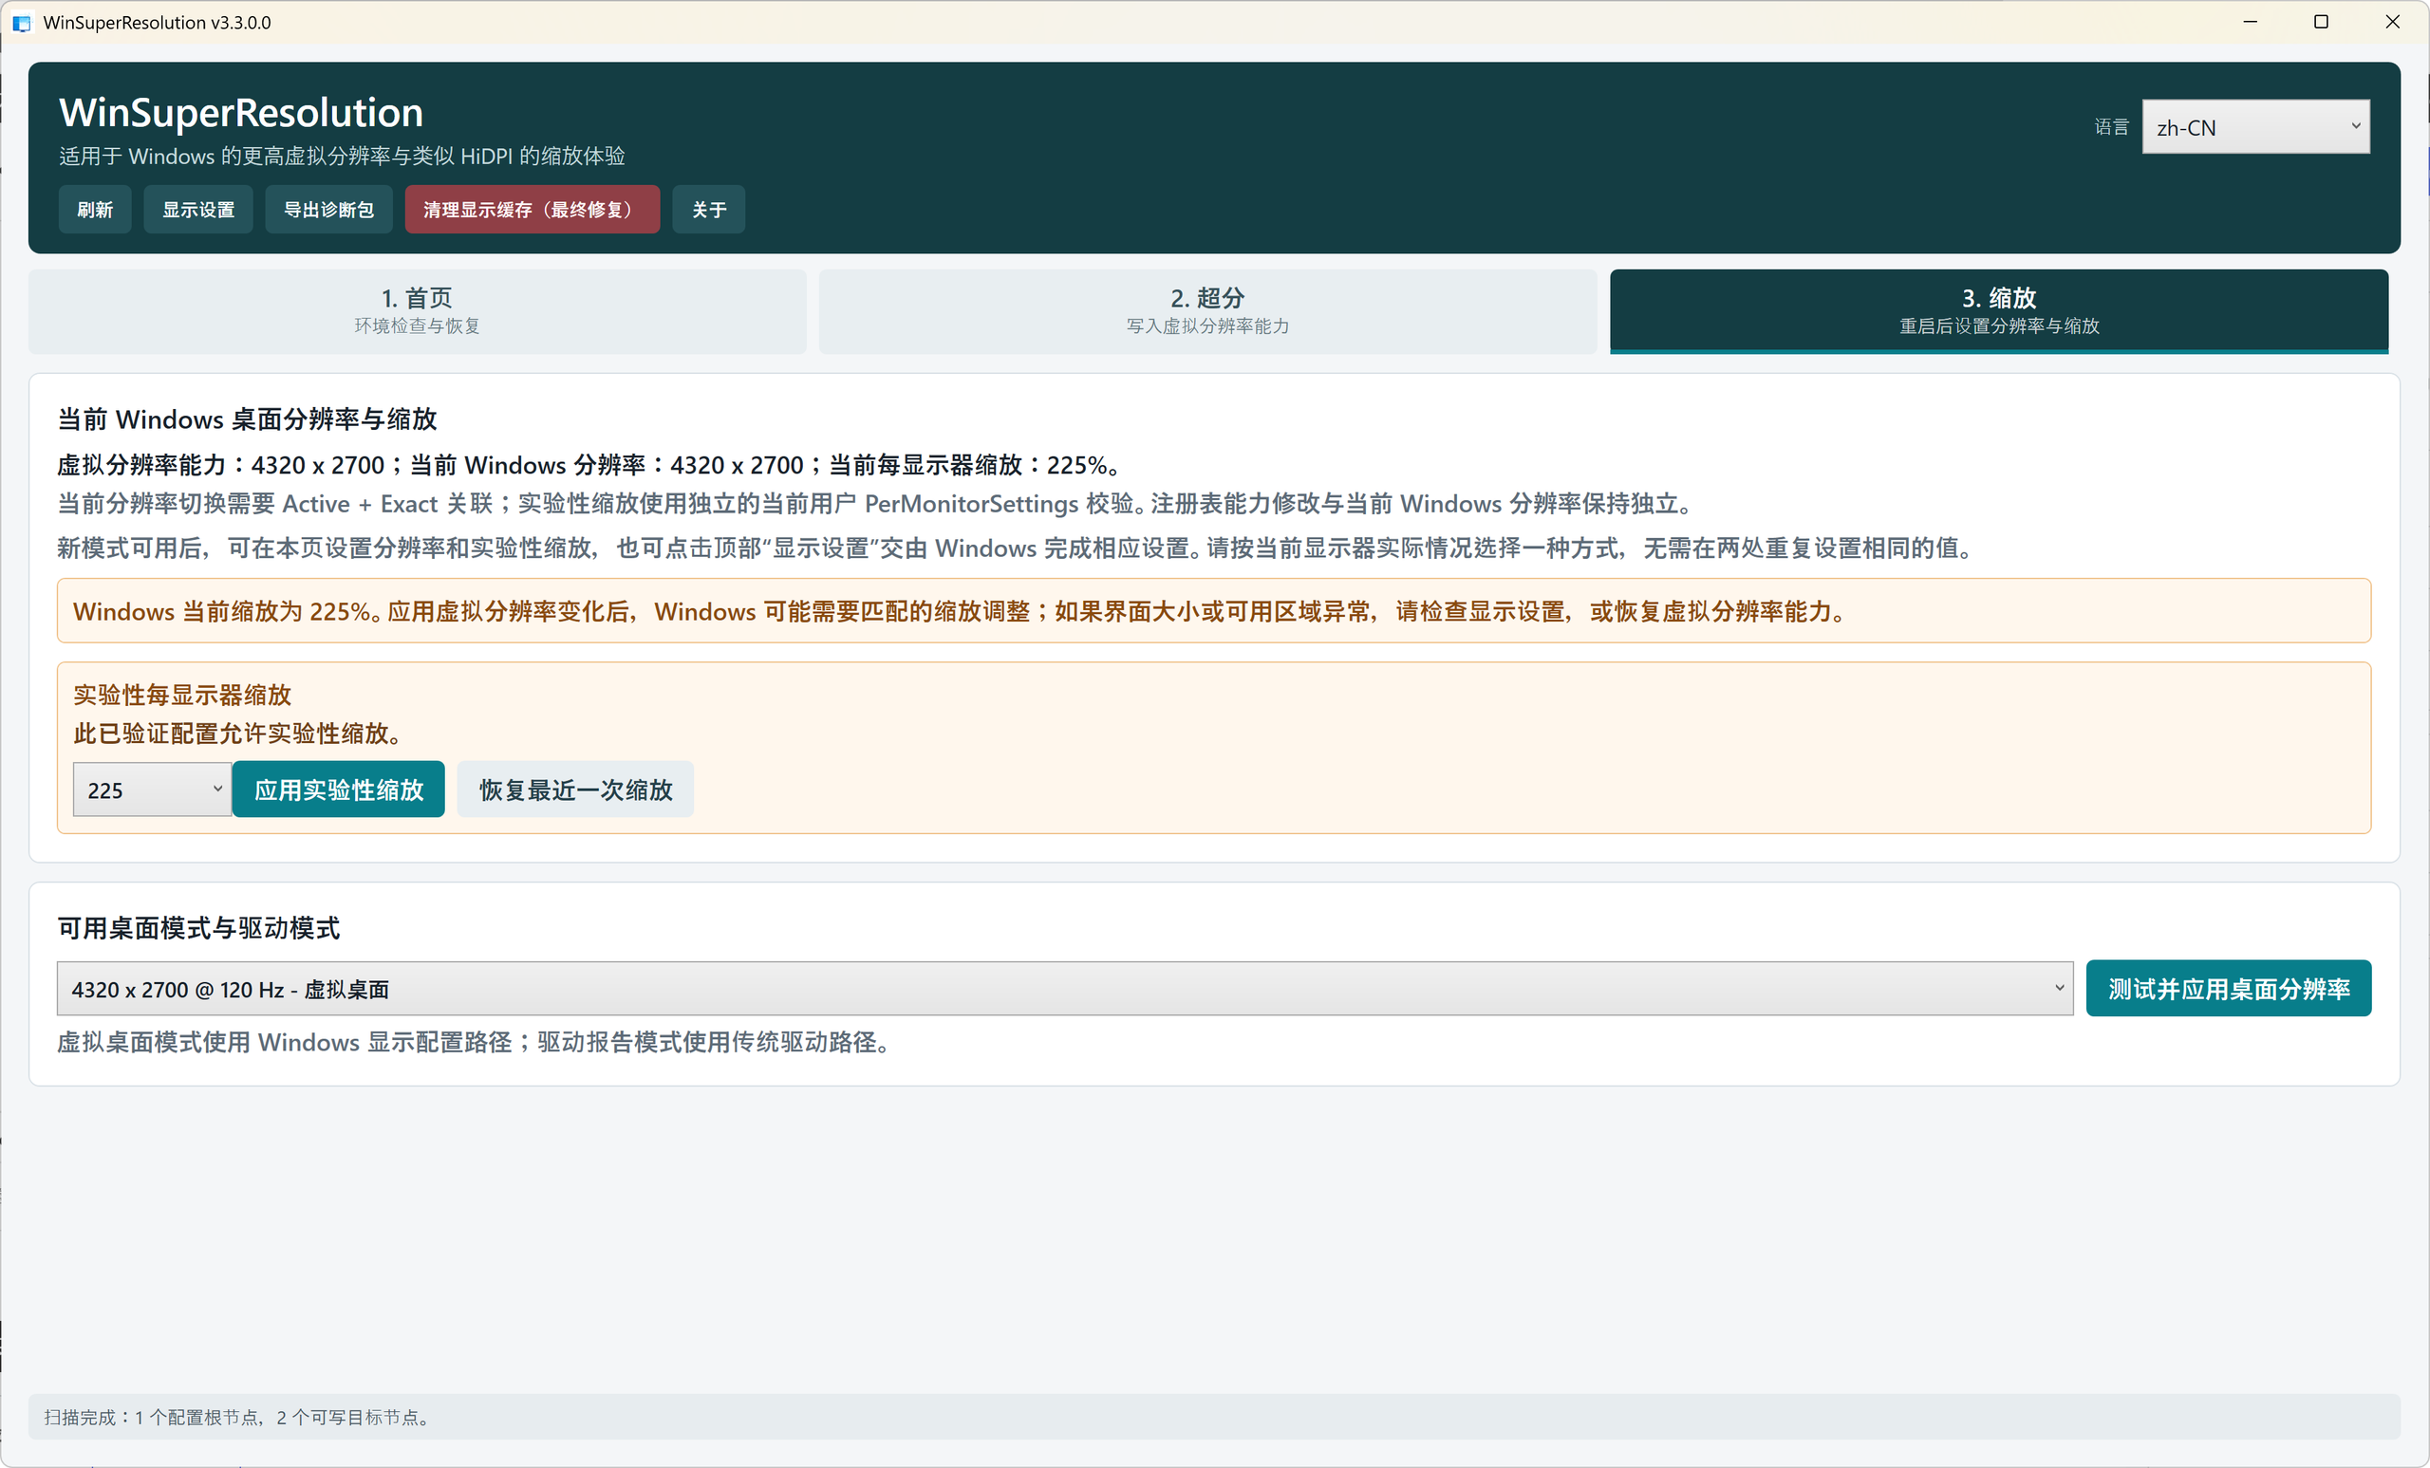Open the zh-CN language dropdown
This screenshot has height=1468, width=2430.
click(x=2255, y=127)
